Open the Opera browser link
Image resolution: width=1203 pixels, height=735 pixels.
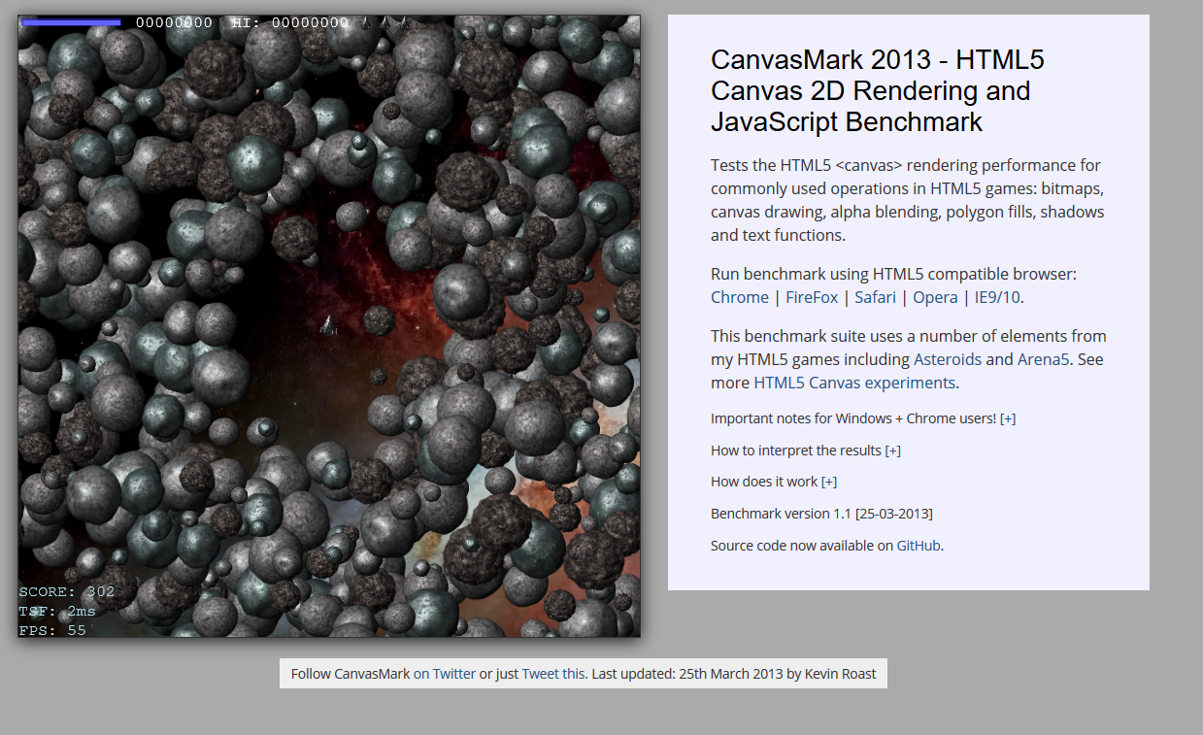click(x=935, y=297)
